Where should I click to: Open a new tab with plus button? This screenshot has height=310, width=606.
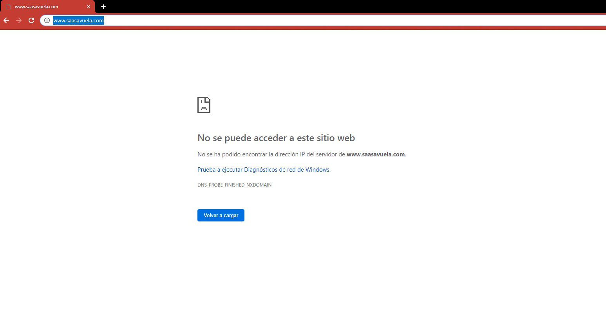(x=103, y=7)
